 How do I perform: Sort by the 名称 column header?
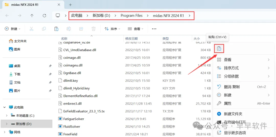tap(64, 39)
